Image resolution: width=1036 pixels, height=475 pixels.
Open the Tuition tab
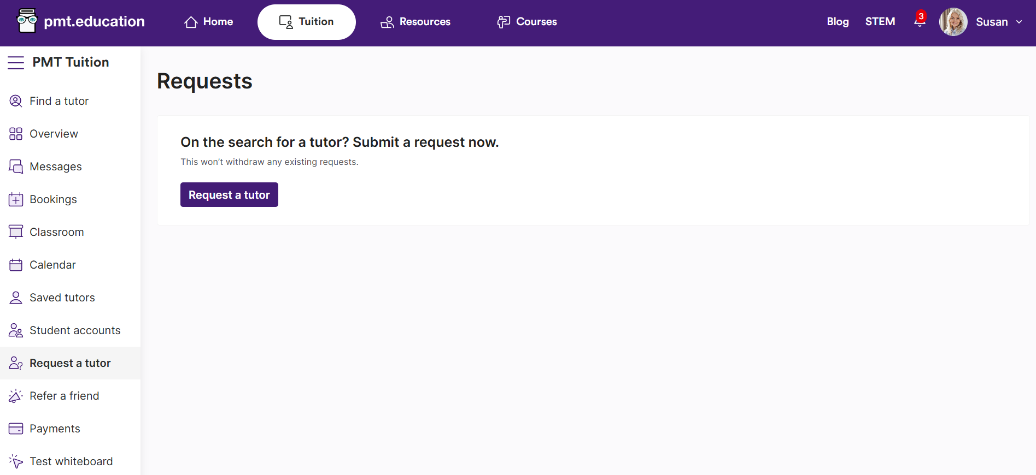[x=306, y=22]
